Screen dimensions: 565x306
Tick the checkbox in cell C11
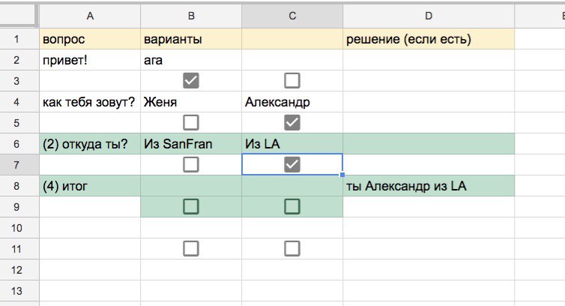click(x=292, y=247)
